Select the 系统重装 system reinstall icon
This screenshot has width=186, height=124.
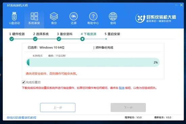pyautogui.click(x=34, y=18)
